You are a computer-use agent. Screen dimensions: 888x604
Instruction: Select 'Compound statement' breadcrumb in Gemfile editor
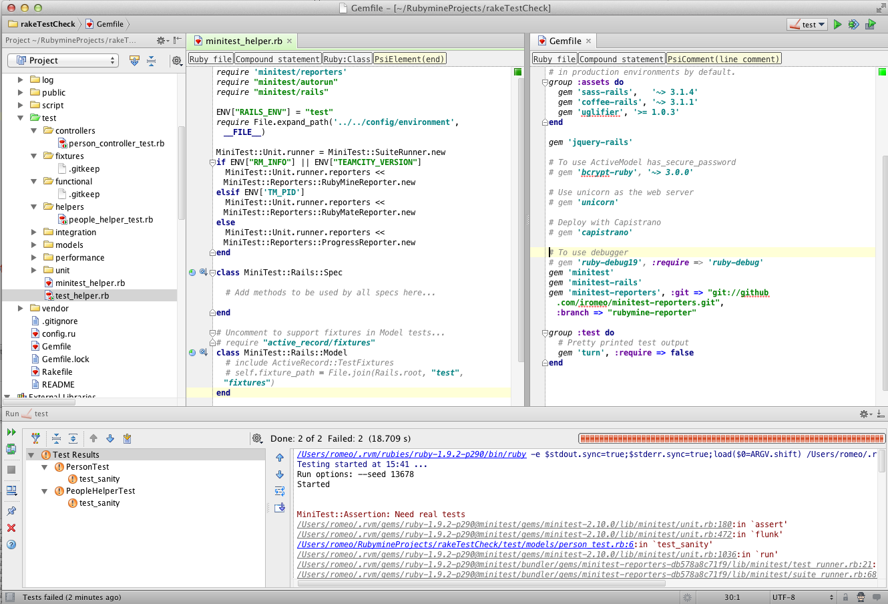pyautogui.click(x=622, y=59)
